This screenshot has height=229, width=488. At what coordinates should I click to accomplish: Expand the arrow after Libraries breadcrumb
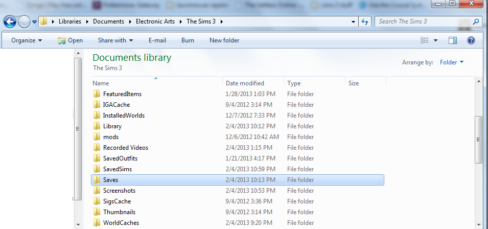(x=87, y=22)
